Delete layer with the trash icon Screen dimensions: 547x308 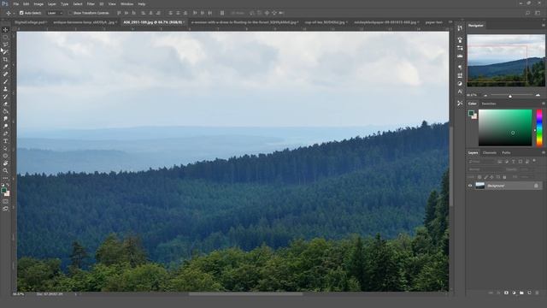pyautogui.click(x=537, y=293)
